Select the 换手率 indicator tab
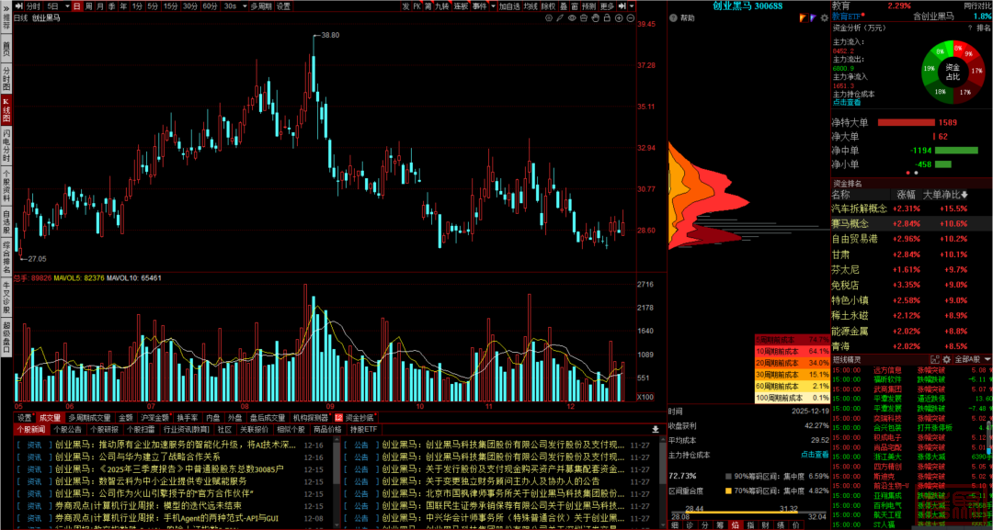 click(187, 417)
